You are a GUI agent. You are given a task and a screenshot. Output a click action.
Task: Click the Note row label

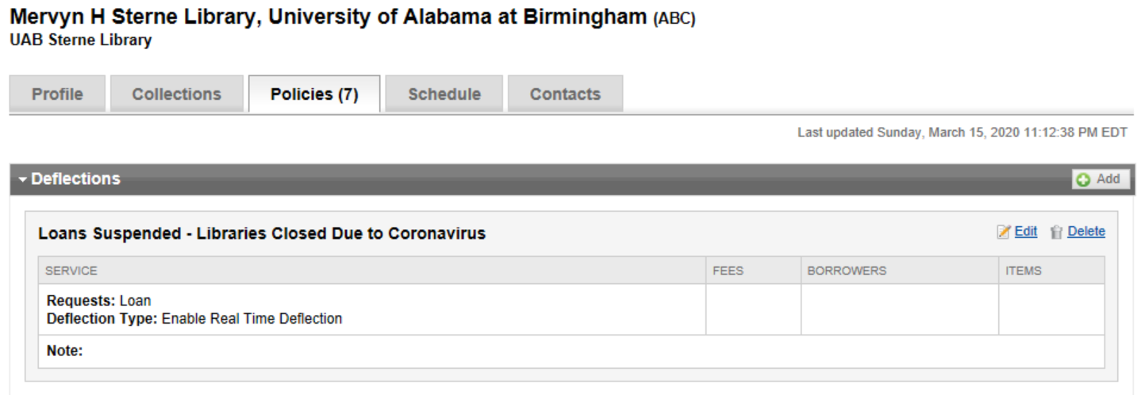[x=65, y=351]
